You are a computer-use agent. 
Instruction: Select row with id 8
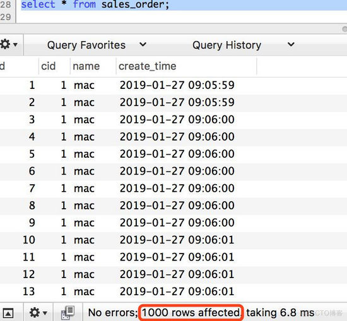point(173,206)
